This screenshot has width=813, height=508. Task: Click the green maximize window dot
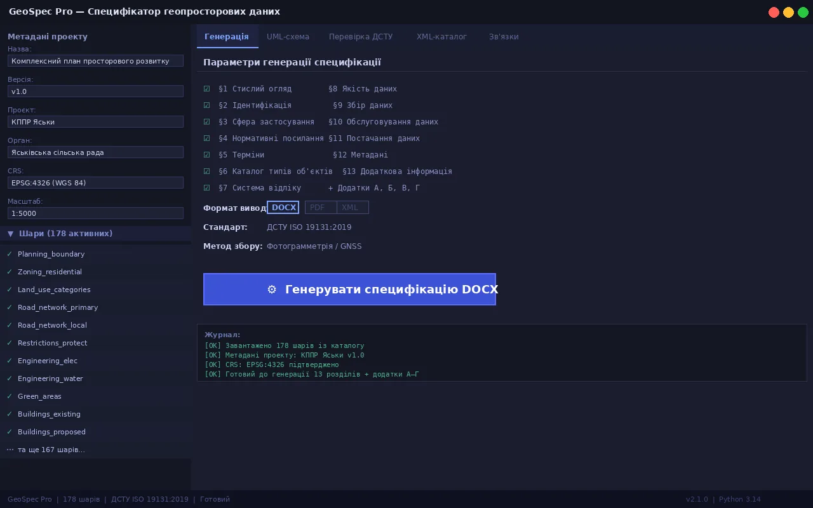coord(803,12)
